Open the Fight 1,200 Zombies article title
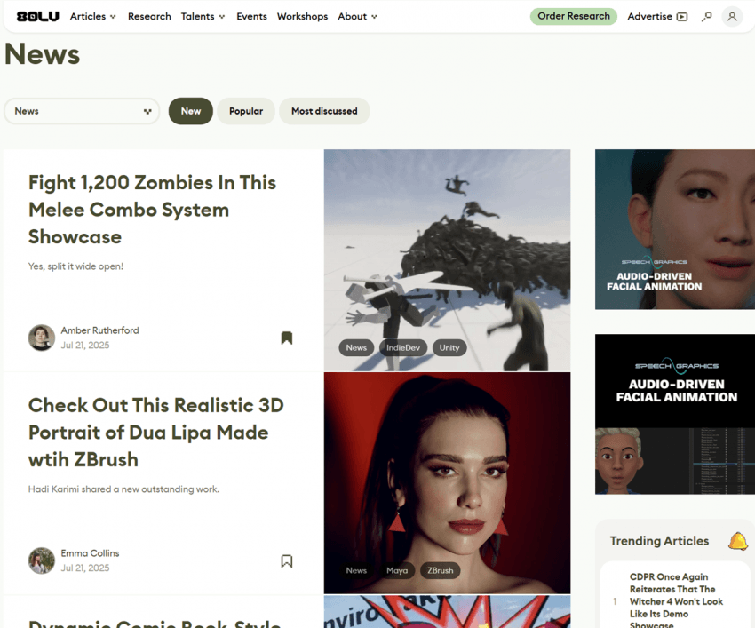The width and height of the screenshot is (755, 628). (152, 210)
